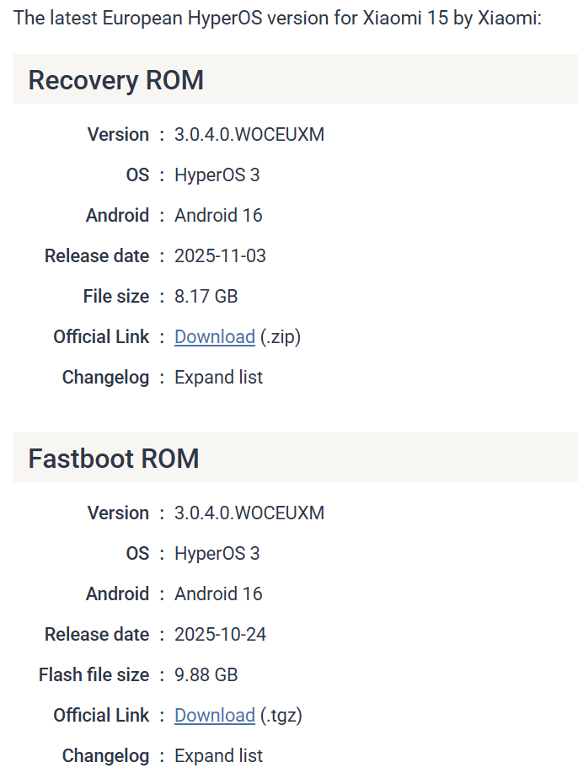Click the Recovery ROM section heading
This screenshot has height=784, width=578.
[x=116, y=80]
